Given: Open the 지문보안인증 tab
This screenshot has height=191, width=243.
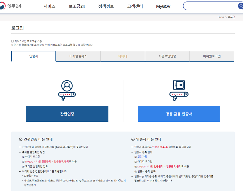Looking at the screenshot, I should tap(168, 56).
